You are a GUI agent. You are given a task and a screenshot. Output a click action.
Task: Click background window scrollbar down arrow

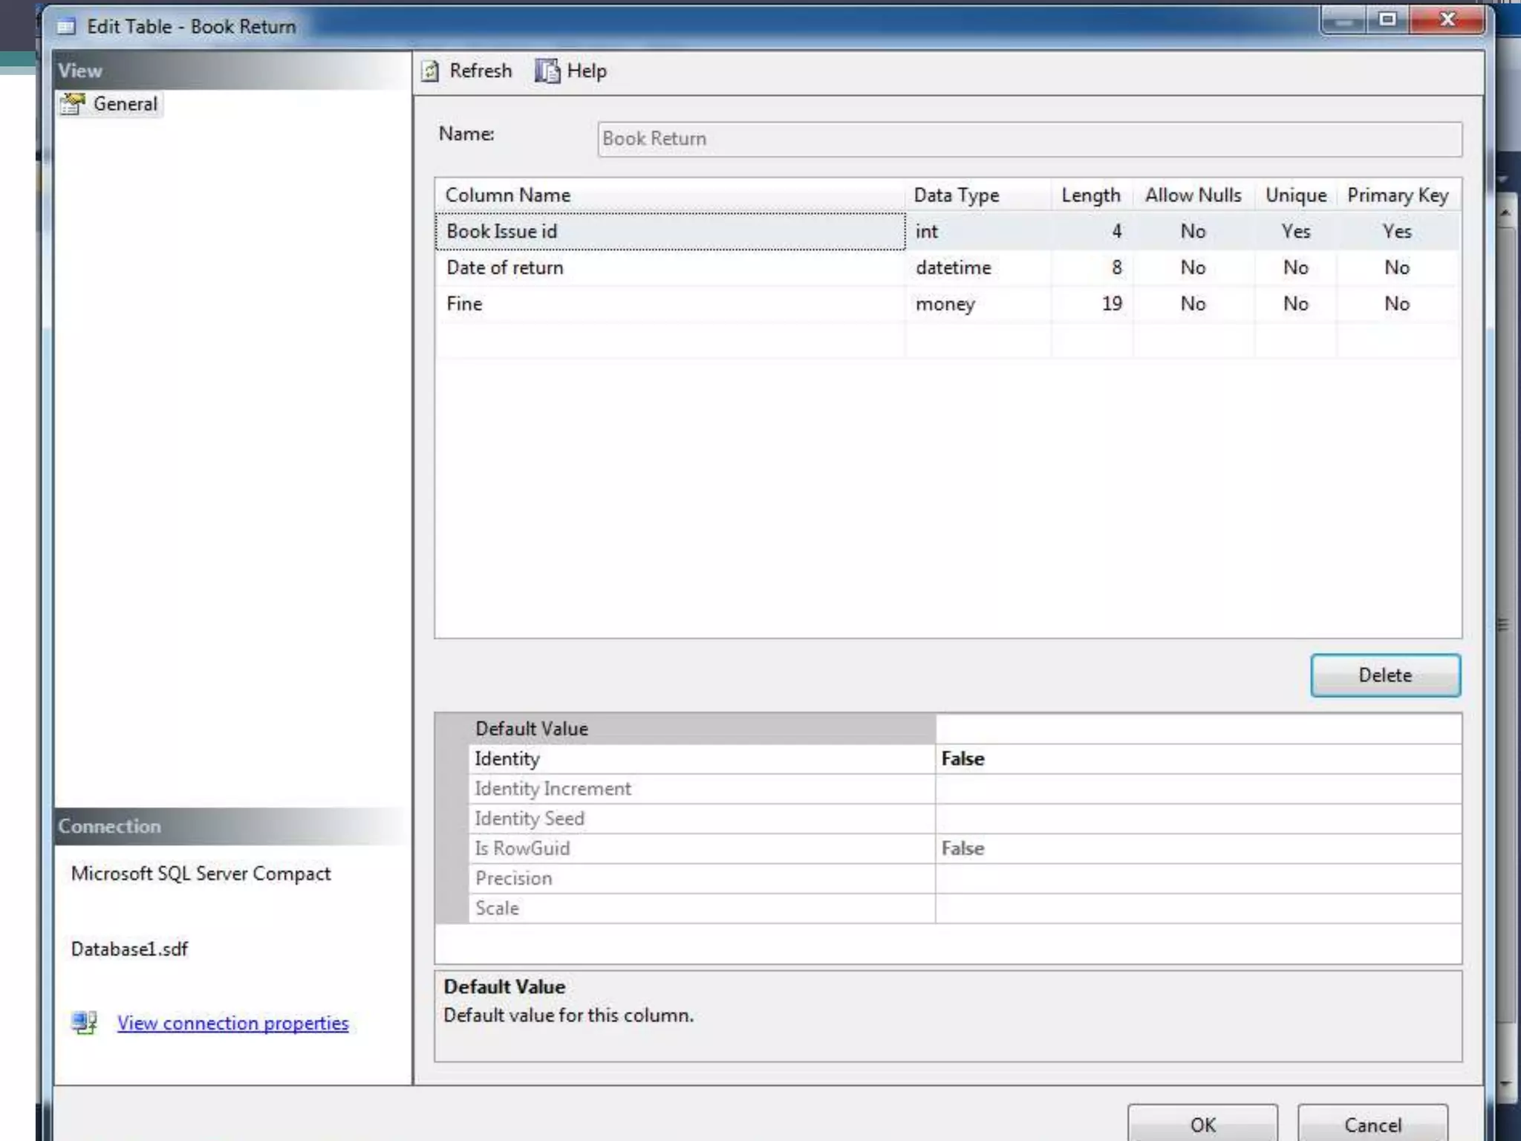coord(1505,1084)
